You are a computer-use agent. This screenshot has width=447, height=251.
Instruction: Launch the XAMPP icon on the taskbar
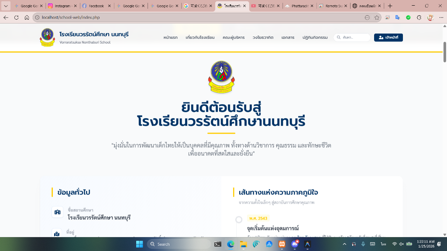(282, 244)
